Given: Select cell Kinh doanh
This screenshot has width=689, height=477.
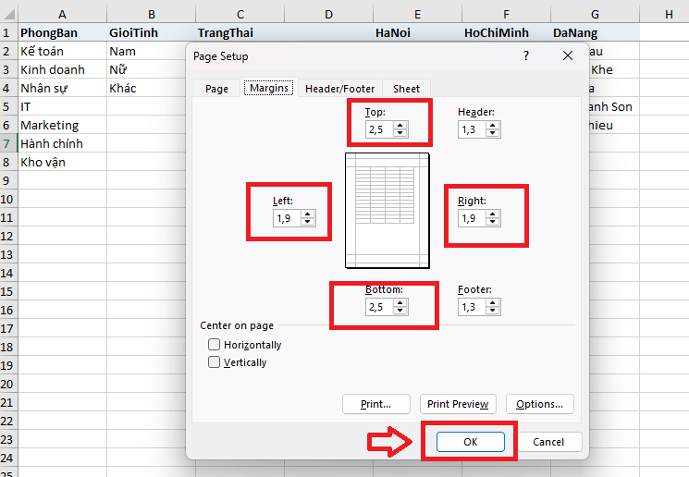Looking at the screenshot, I should [x=62, y=69].
